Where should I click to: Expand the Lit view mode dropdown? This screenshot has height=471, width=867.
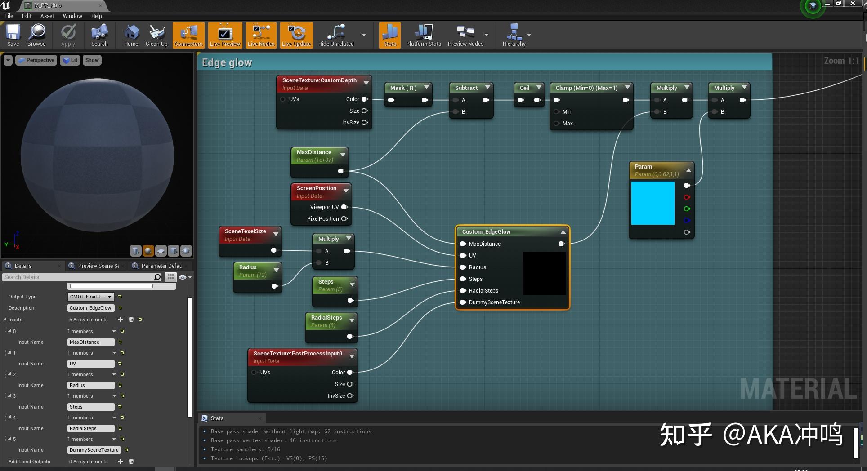[x=70, y=60]
